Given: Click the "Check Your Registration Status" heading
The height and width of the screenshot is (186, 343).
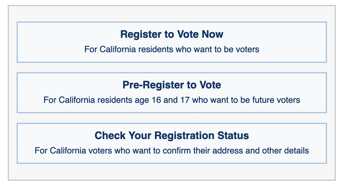Looking at the screenshot, I should click(171, 136).
